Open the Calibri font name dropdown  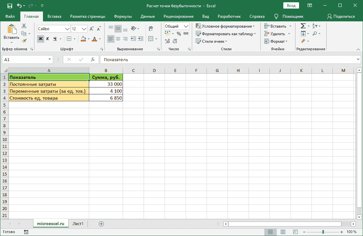pyautogui.click(x=68, y=29)
